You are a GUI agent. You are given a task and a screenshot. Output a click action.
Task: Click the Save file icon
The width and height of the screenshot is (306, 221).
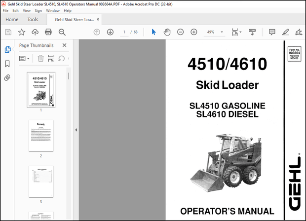tap(8, 32)
